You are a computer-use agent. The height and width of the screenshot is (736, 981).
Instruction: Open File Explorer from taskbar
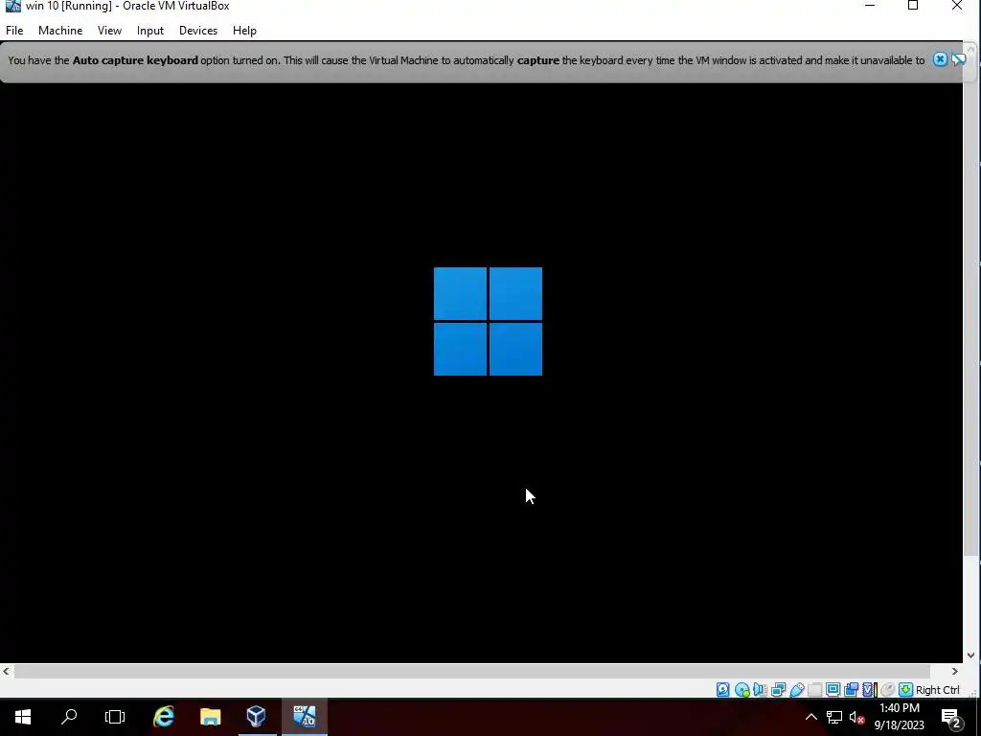click(x=210, y=717)
